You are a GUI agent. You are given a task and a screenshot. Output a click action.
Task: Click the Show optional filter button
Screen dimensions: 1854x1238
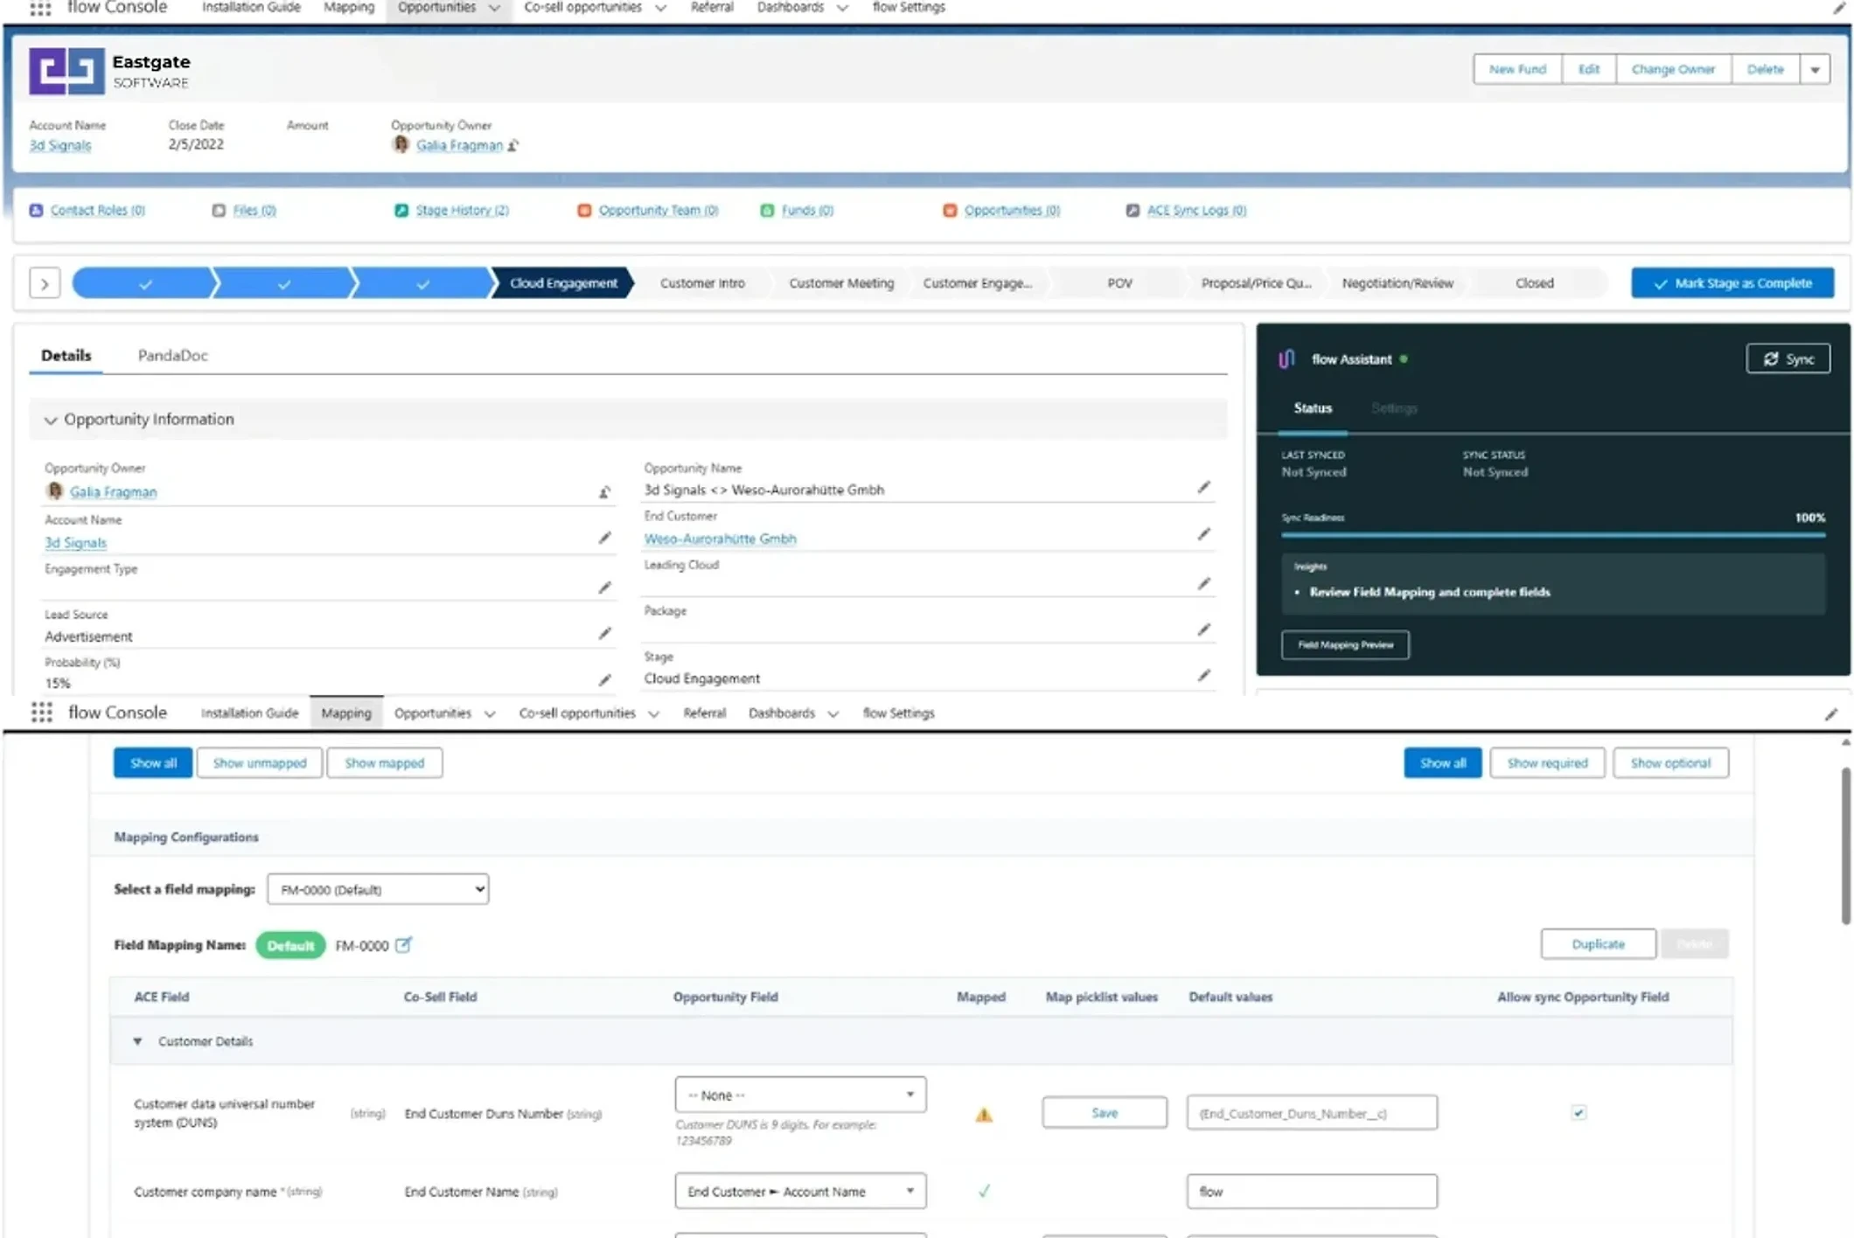click(x=1670, y=763)
